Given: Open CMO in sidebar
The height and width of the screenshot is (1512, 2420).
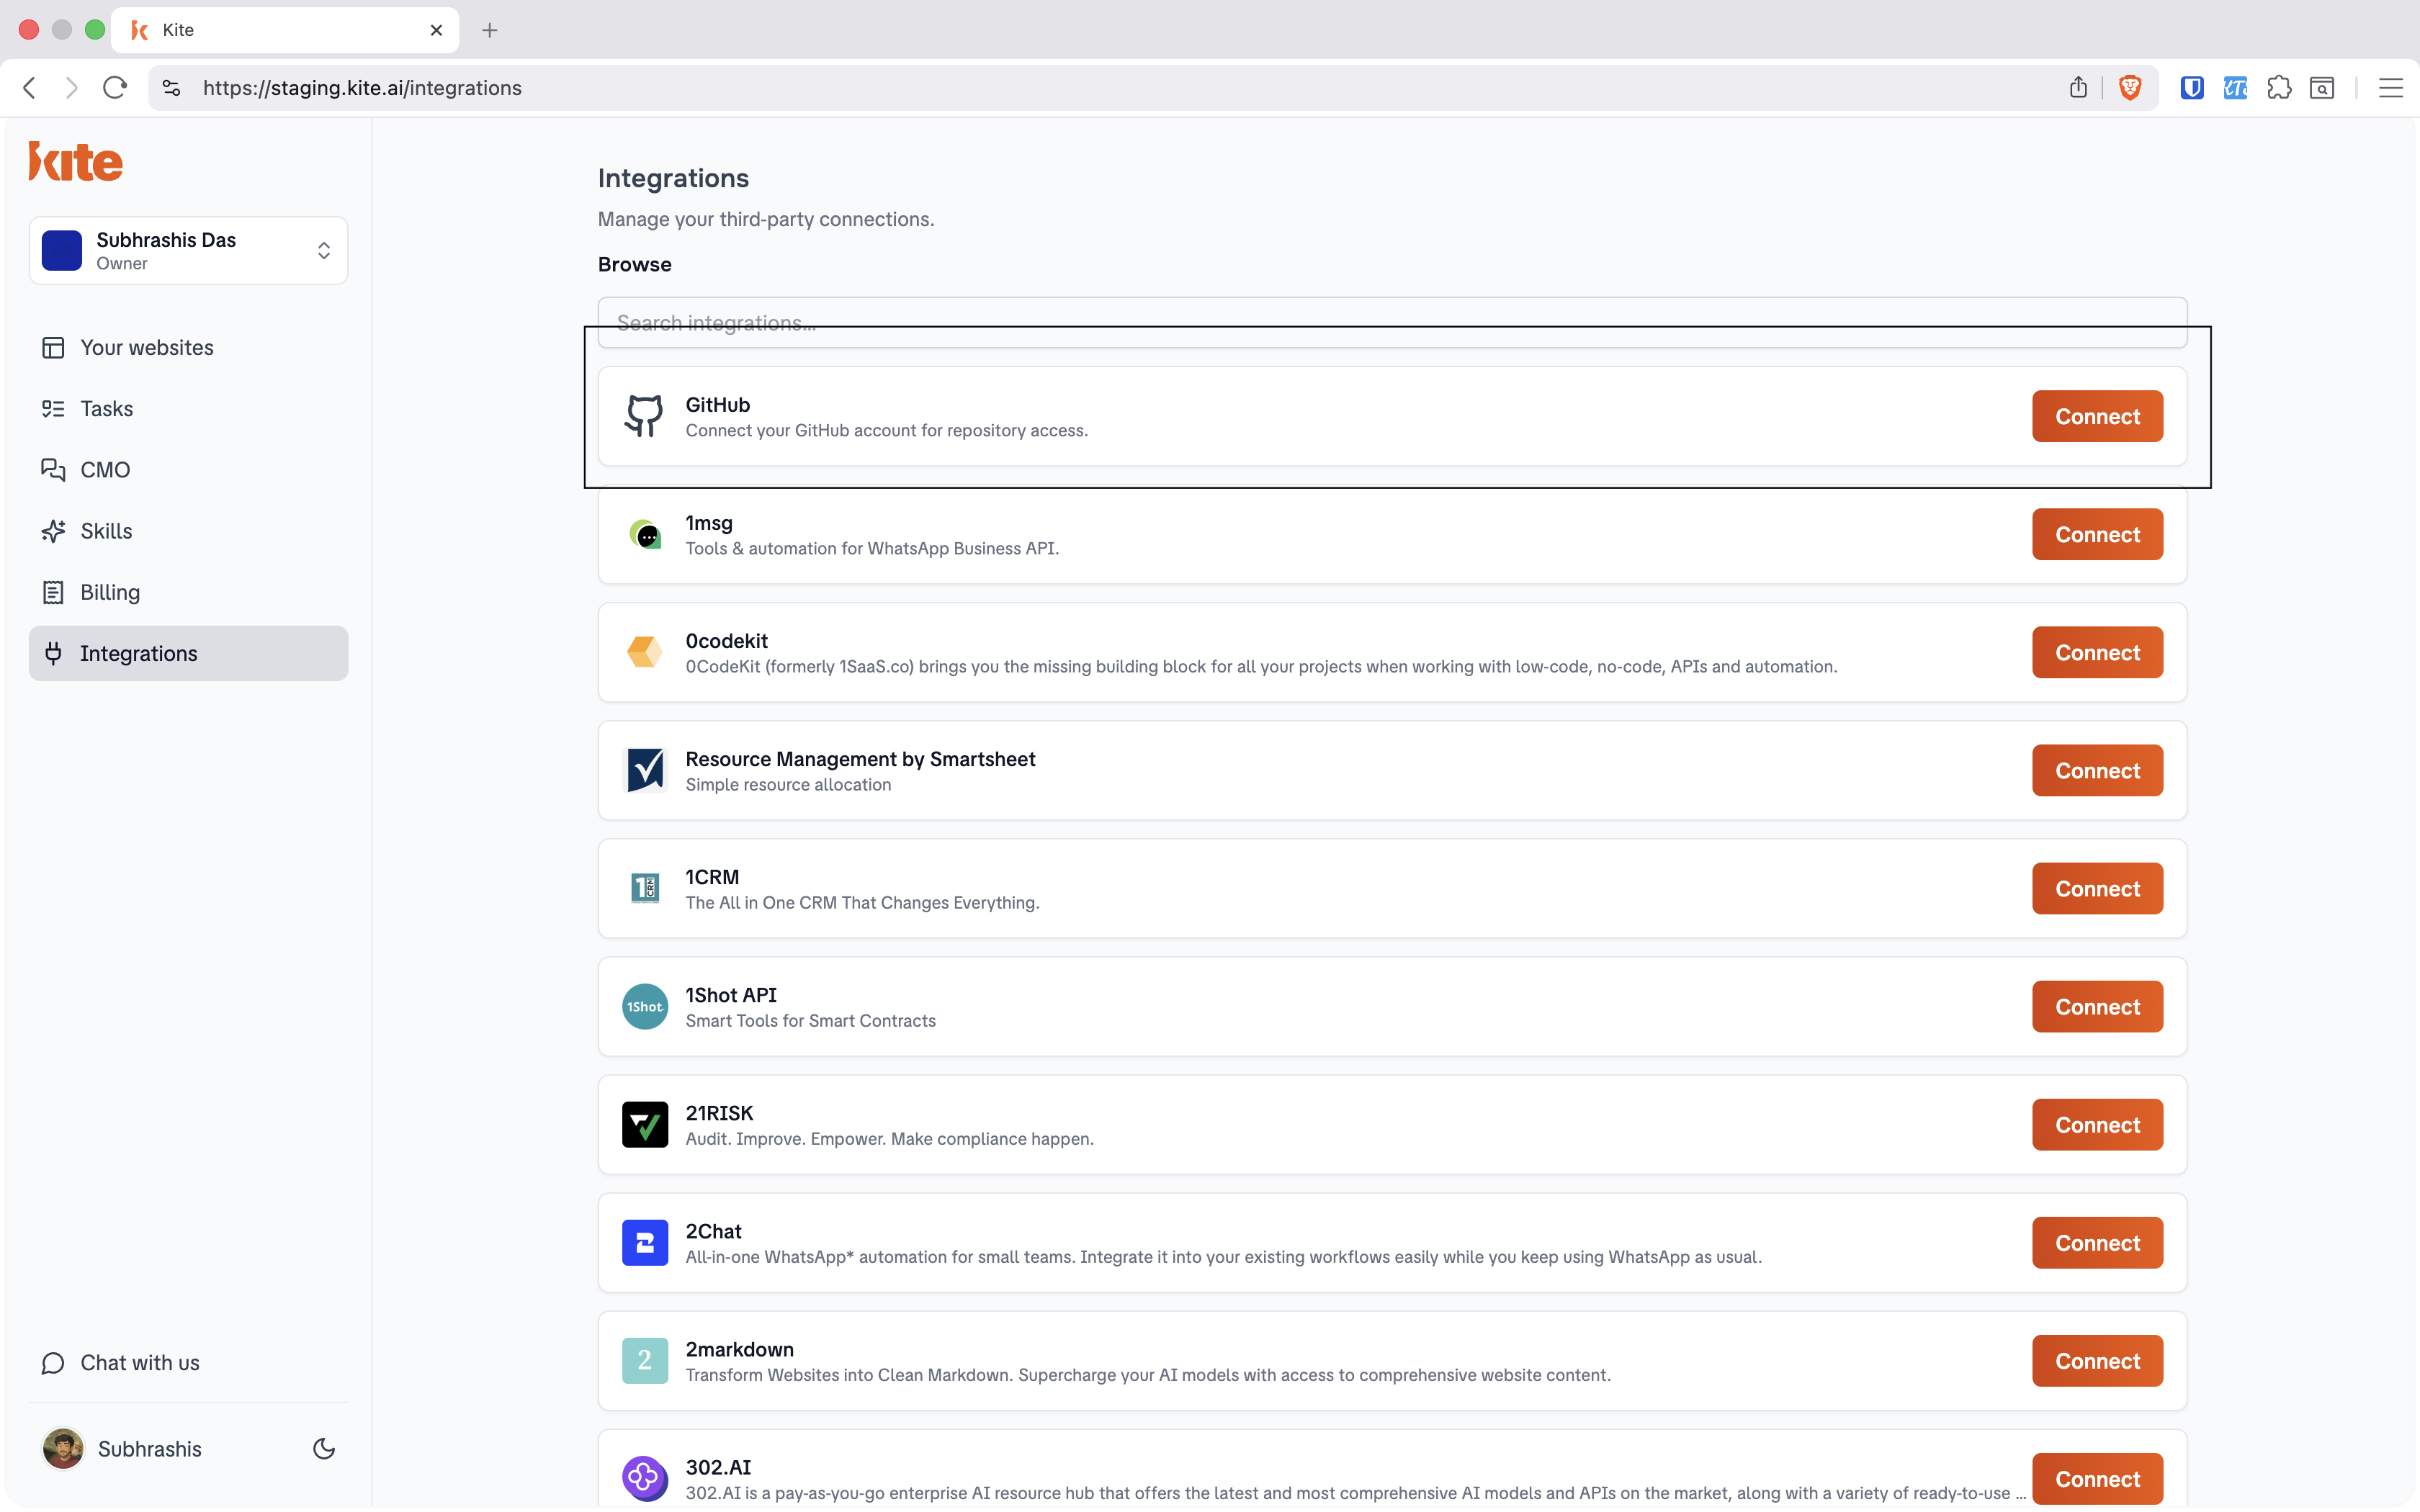Looking at the screenshot, I should pos(188,469).
